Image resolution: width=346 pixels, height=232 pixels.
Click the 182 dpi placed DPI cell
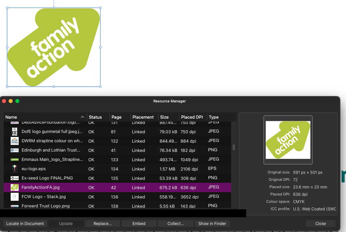[x=188, y=150]
